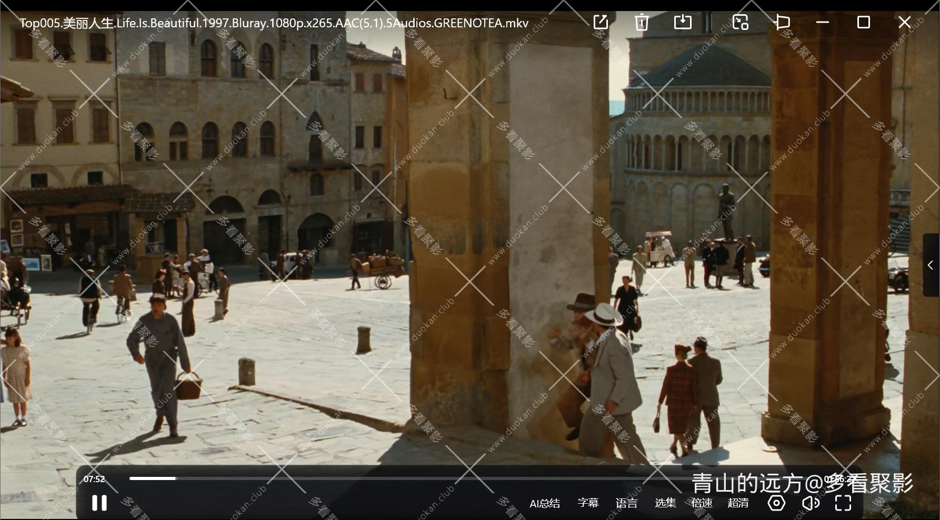Image resolution: width=940 pixels, height=520 pixels.
Task: Change playback speed via 倍速
Action: (x=702, y=503)
